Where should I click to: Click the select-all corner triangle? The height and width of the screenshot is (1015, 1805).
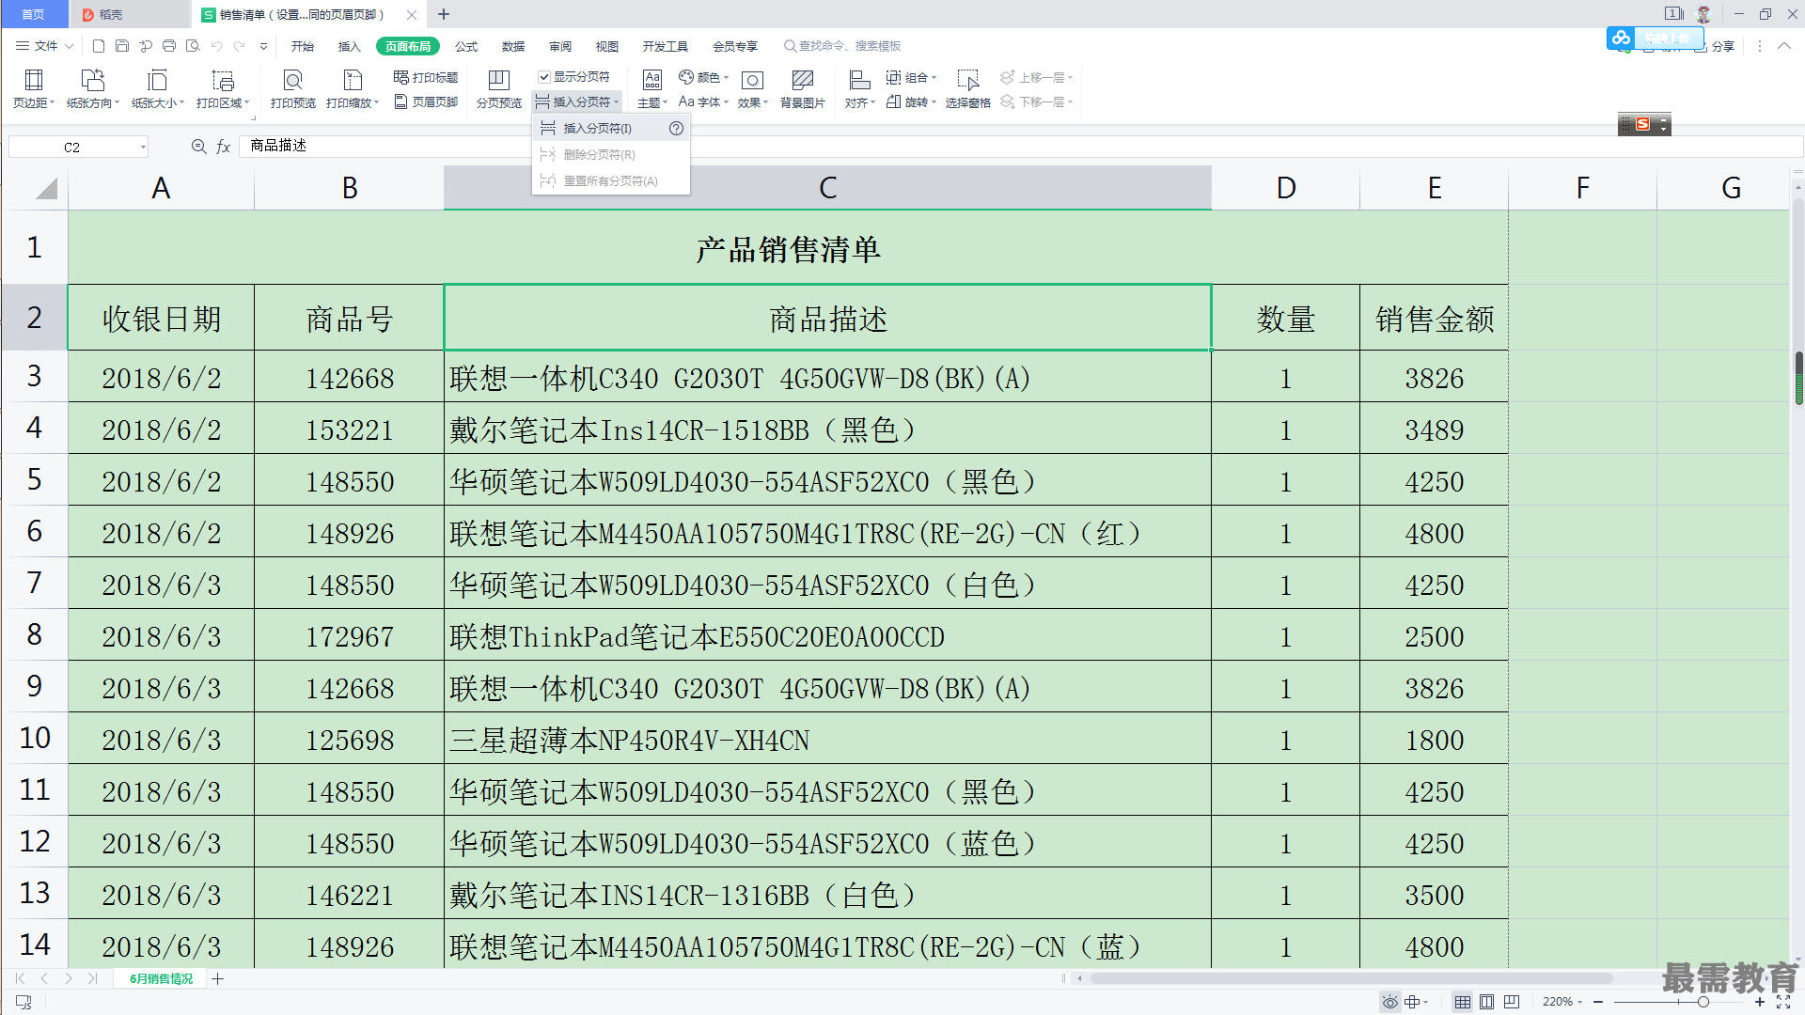[x=45, y=189]
